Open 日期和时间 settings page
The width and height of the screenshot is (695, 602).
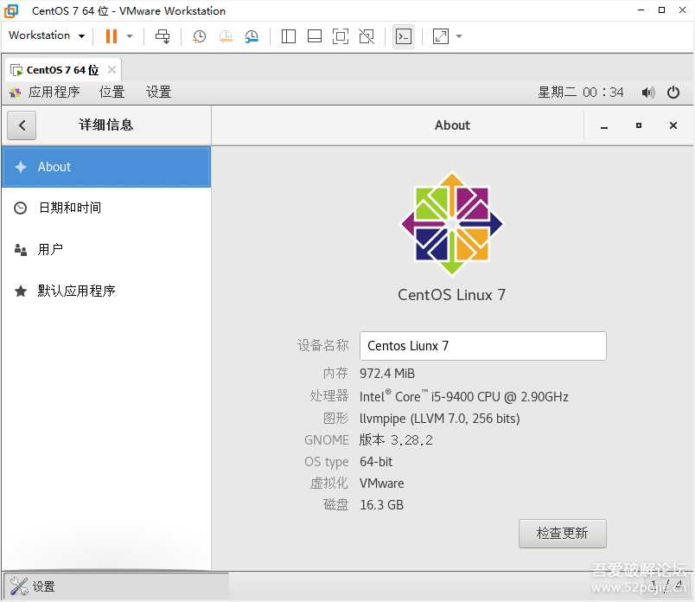[x=106, y=208]
